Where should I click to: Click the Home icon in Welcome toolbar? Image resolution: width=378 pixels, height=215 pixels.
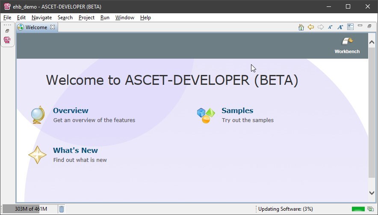(x=301, y=27)
